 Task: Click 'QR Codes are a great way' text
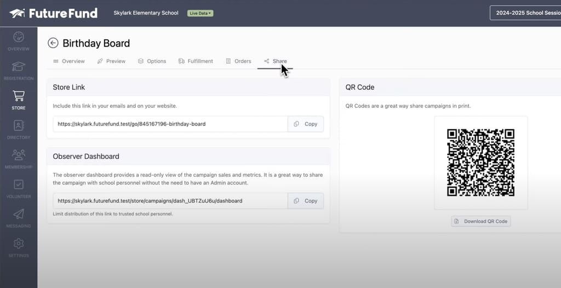click(x=408, y=106)
